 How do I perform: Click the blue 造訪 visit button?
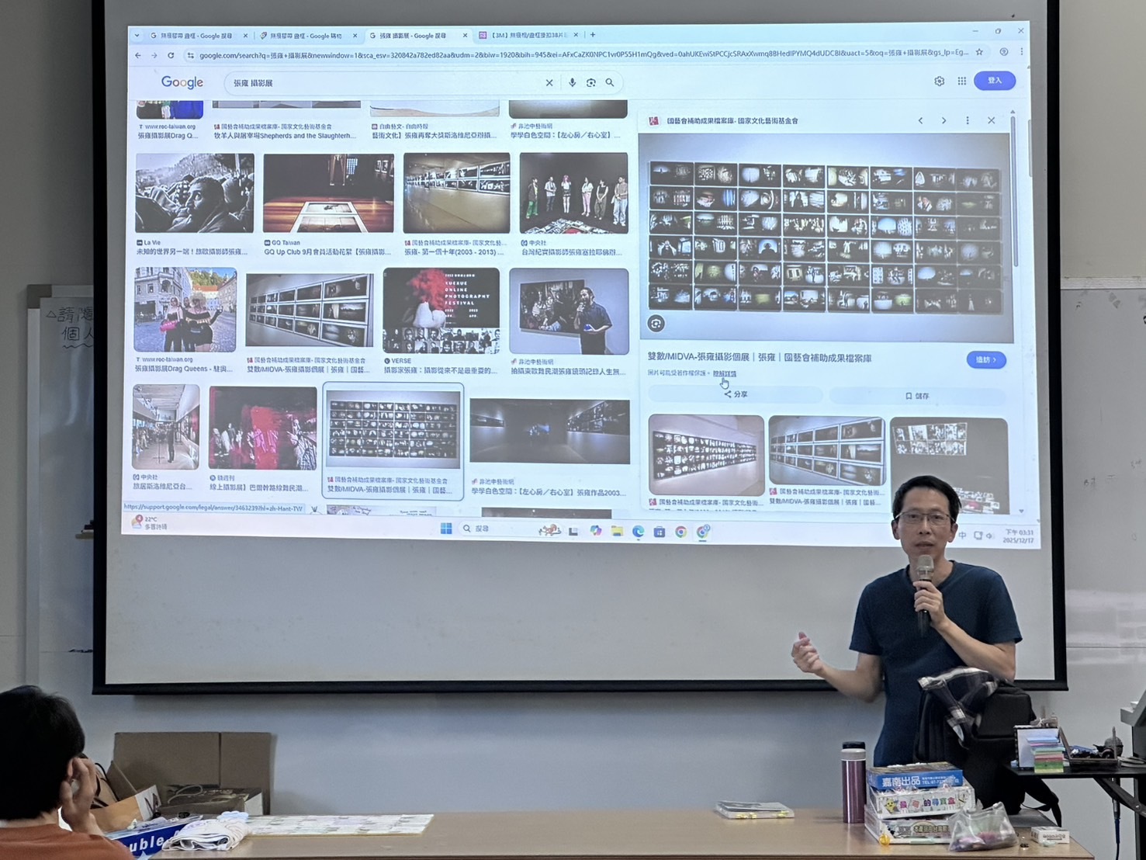pyautogui.click(x=985, y=359)
